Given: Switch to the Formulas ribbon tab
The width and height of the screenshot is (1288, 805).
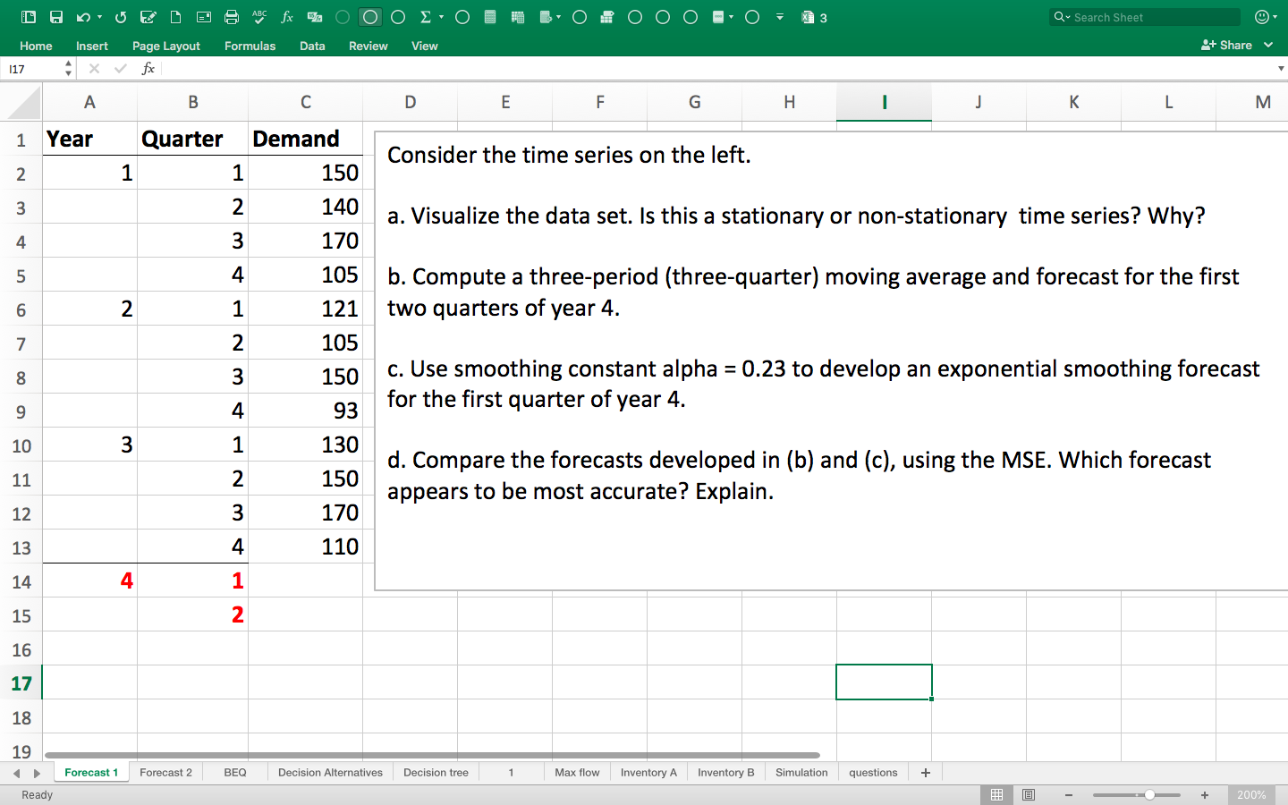Looking at the screenshot, I should 250,46.
